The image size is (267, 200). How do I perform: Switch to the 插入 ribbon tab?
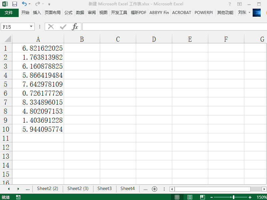(x=37, y=13)
